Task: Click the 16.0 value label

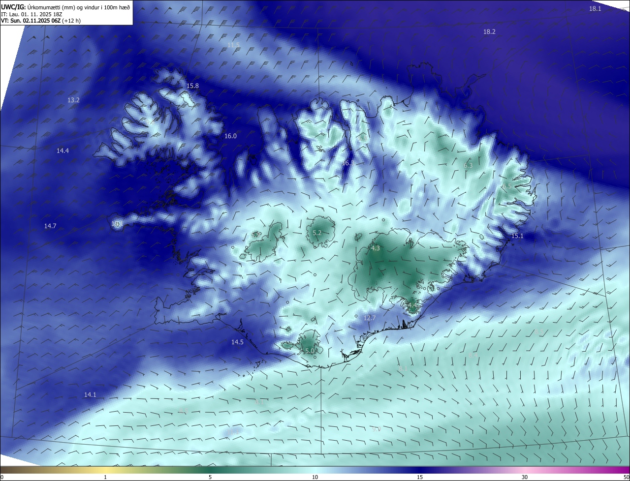Action: [230, 136]
